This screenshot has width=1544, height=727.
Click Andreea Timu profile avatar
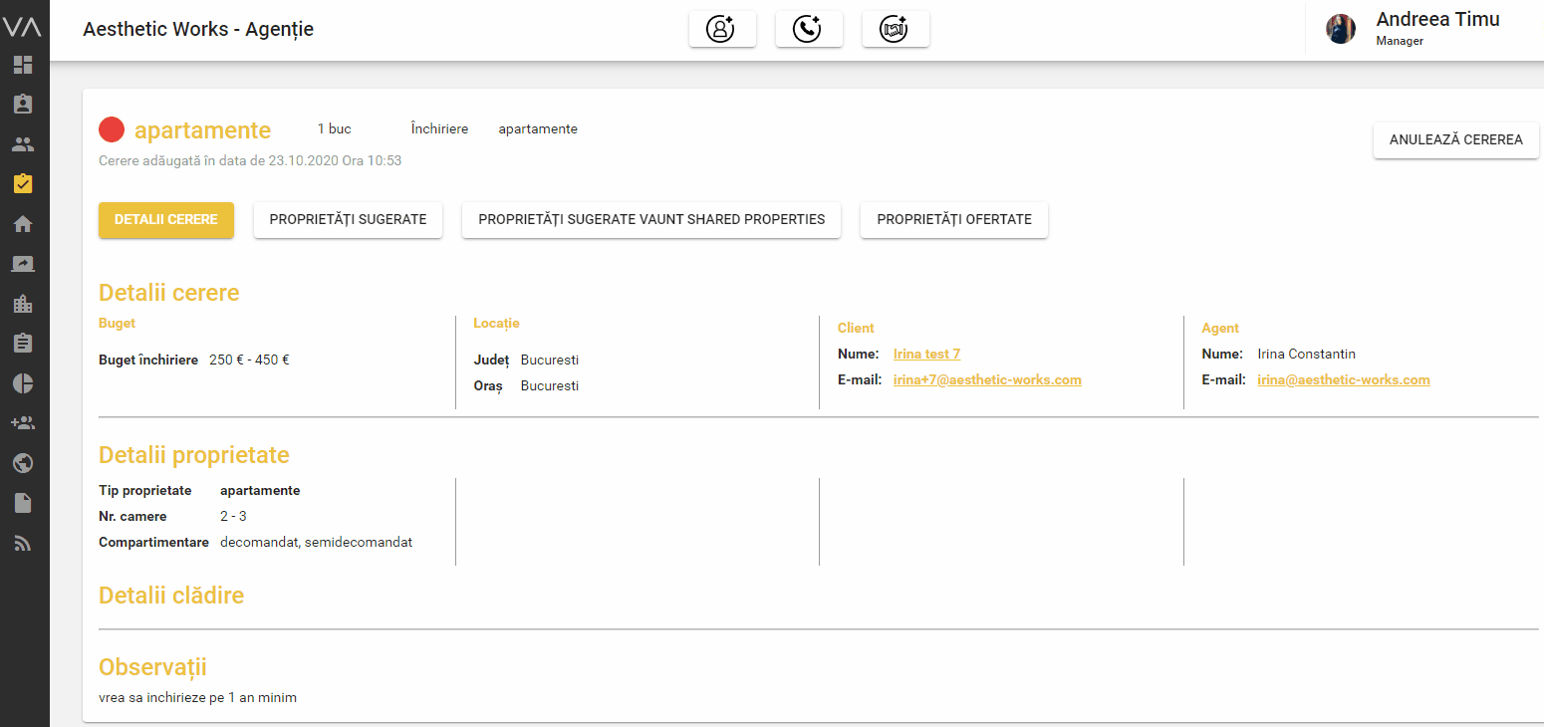[x=1340, y=29]
